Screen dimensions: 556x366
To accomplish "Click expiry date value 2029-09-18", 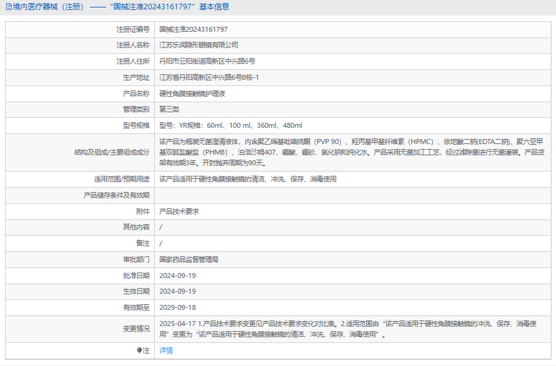I will 177,307.
